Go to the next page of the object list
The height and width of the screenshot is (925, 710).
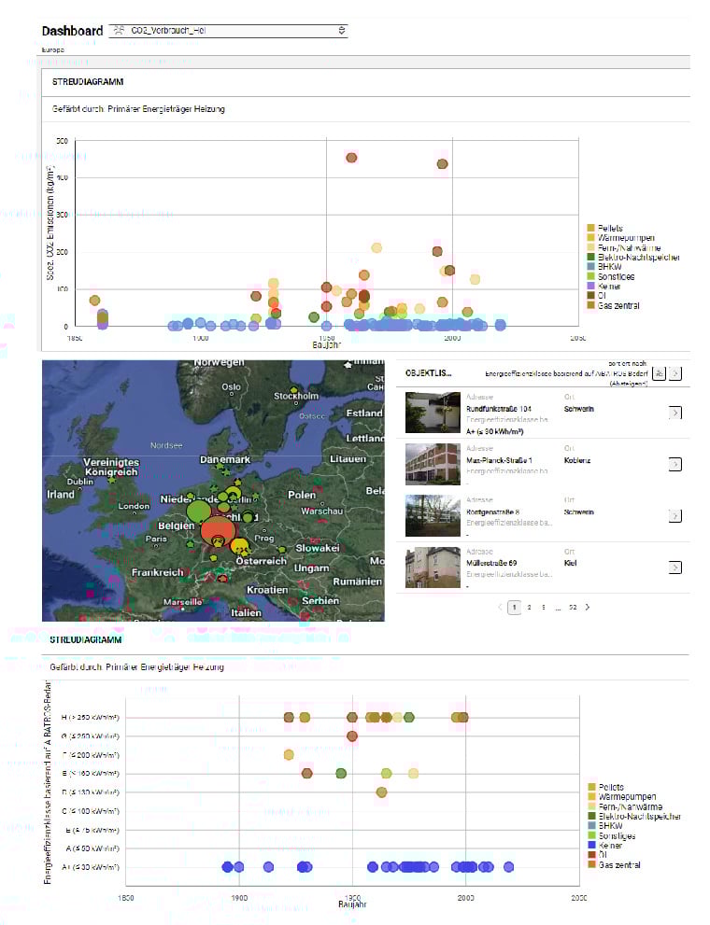point(588,607)
